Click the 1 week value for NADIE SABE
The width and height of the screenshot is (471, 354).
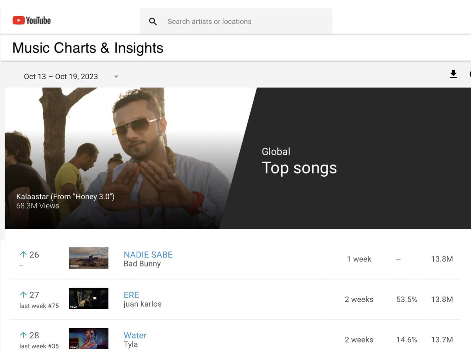tap(359, 259)
